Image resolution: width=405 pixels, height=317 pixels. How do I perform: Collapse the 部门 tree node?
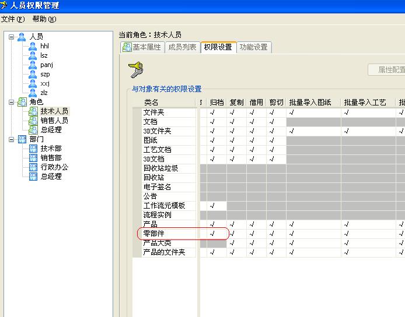pyautogui.click(x=12, y=139)
